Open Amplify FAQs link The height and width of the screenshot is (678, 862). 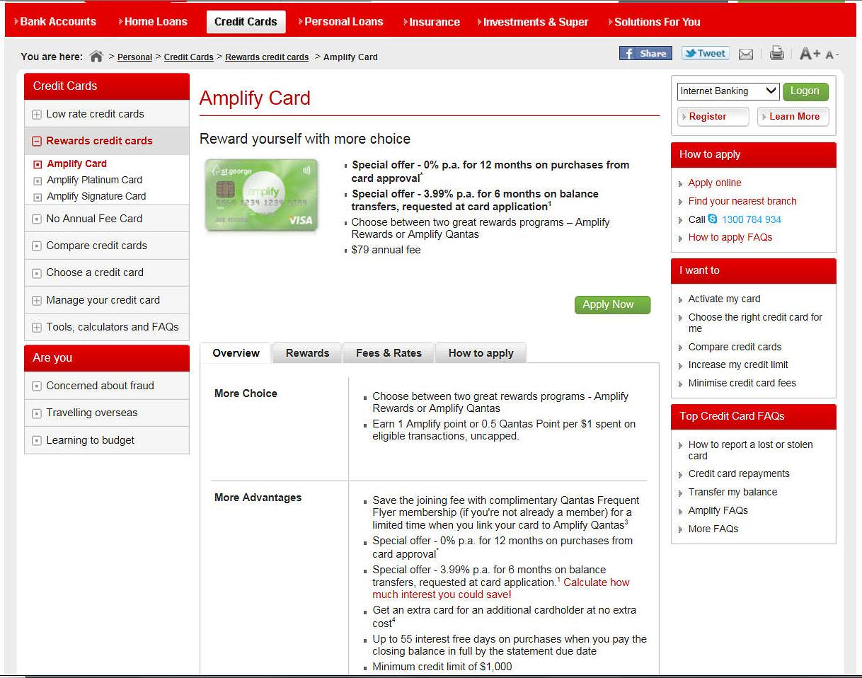tap(718, 510)
